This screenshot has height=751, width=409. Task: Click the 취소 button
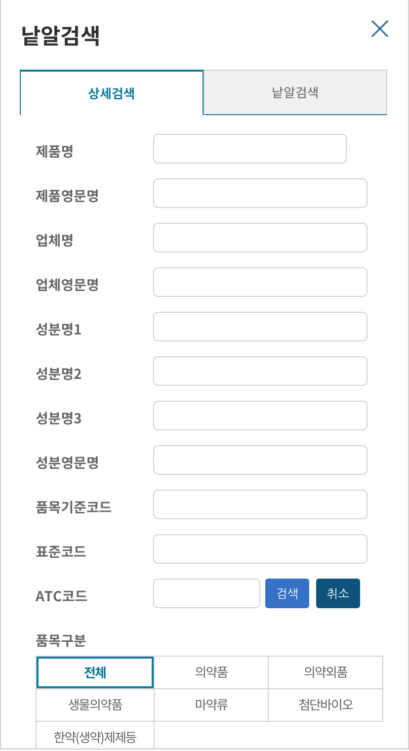(338, 593)
